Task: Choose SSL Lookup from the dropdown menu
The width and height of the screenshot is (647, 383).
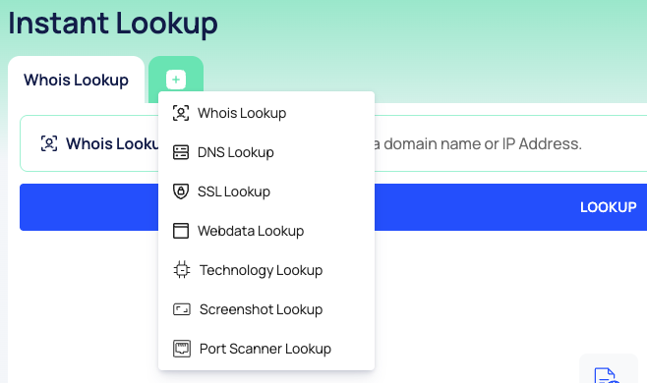Action: click(x=266, y=191)
